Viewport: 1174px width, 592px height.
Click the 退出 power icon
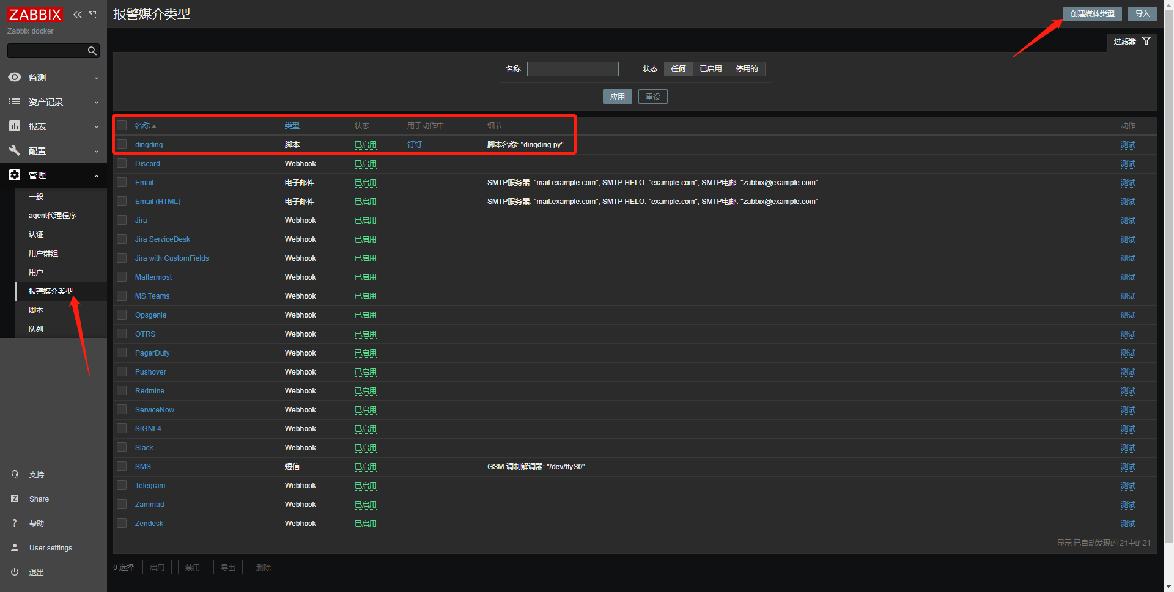point(15,572)
